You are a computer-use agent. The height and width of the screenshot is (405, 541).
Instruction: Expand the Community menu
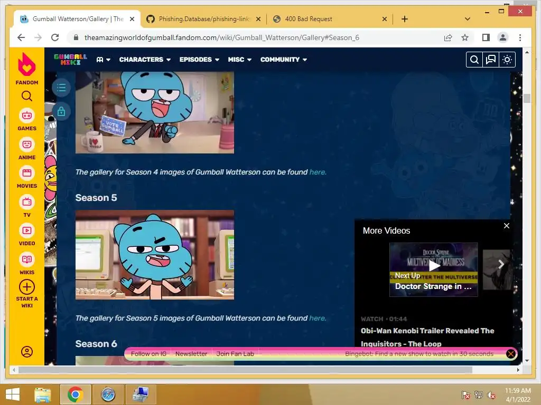click(x=284, y=60)
